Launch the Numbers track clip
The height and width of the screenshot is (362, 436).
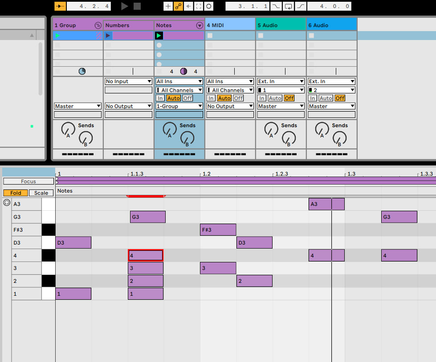(x=108, y=36)
